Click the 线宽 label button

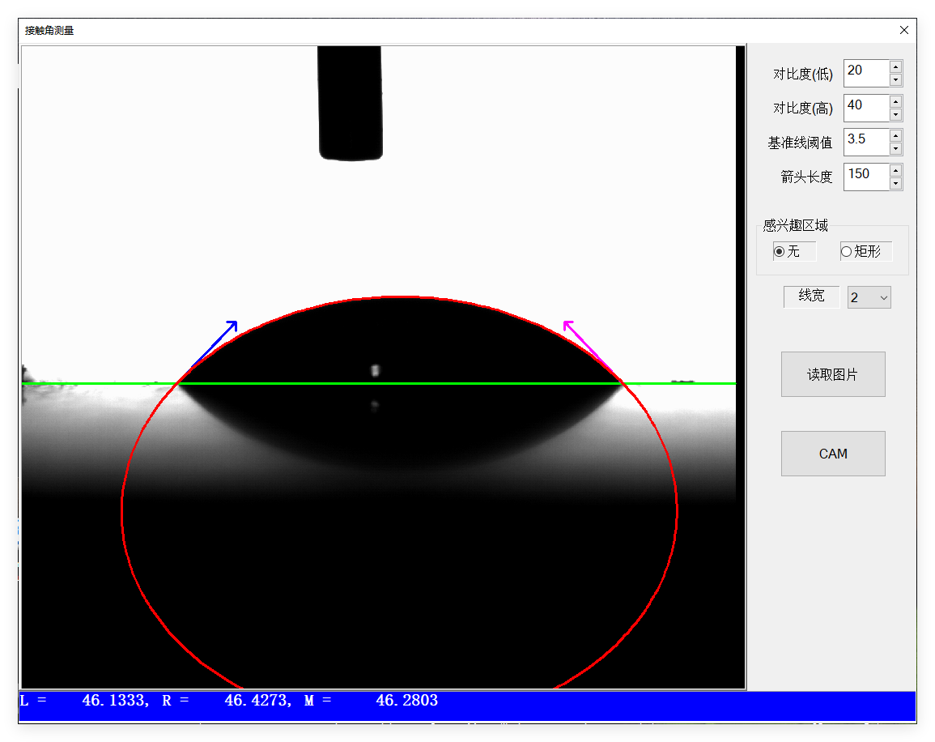(x=811, y=297)
